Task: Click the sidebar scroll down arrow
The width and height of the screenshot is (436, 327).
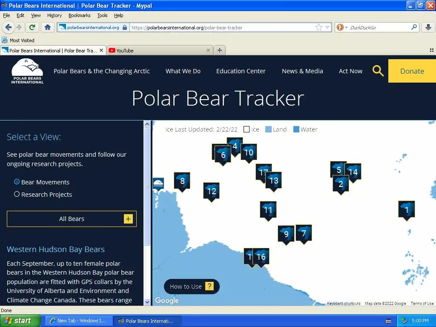Action: click(147, 302)
